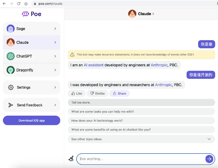Like the last response
Viewport: 218px width, 168px height.
[77, 94]
